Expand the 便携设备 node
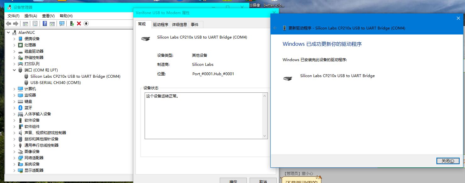Viewport: 465px width, 183px height. click(x=14, y=39)
